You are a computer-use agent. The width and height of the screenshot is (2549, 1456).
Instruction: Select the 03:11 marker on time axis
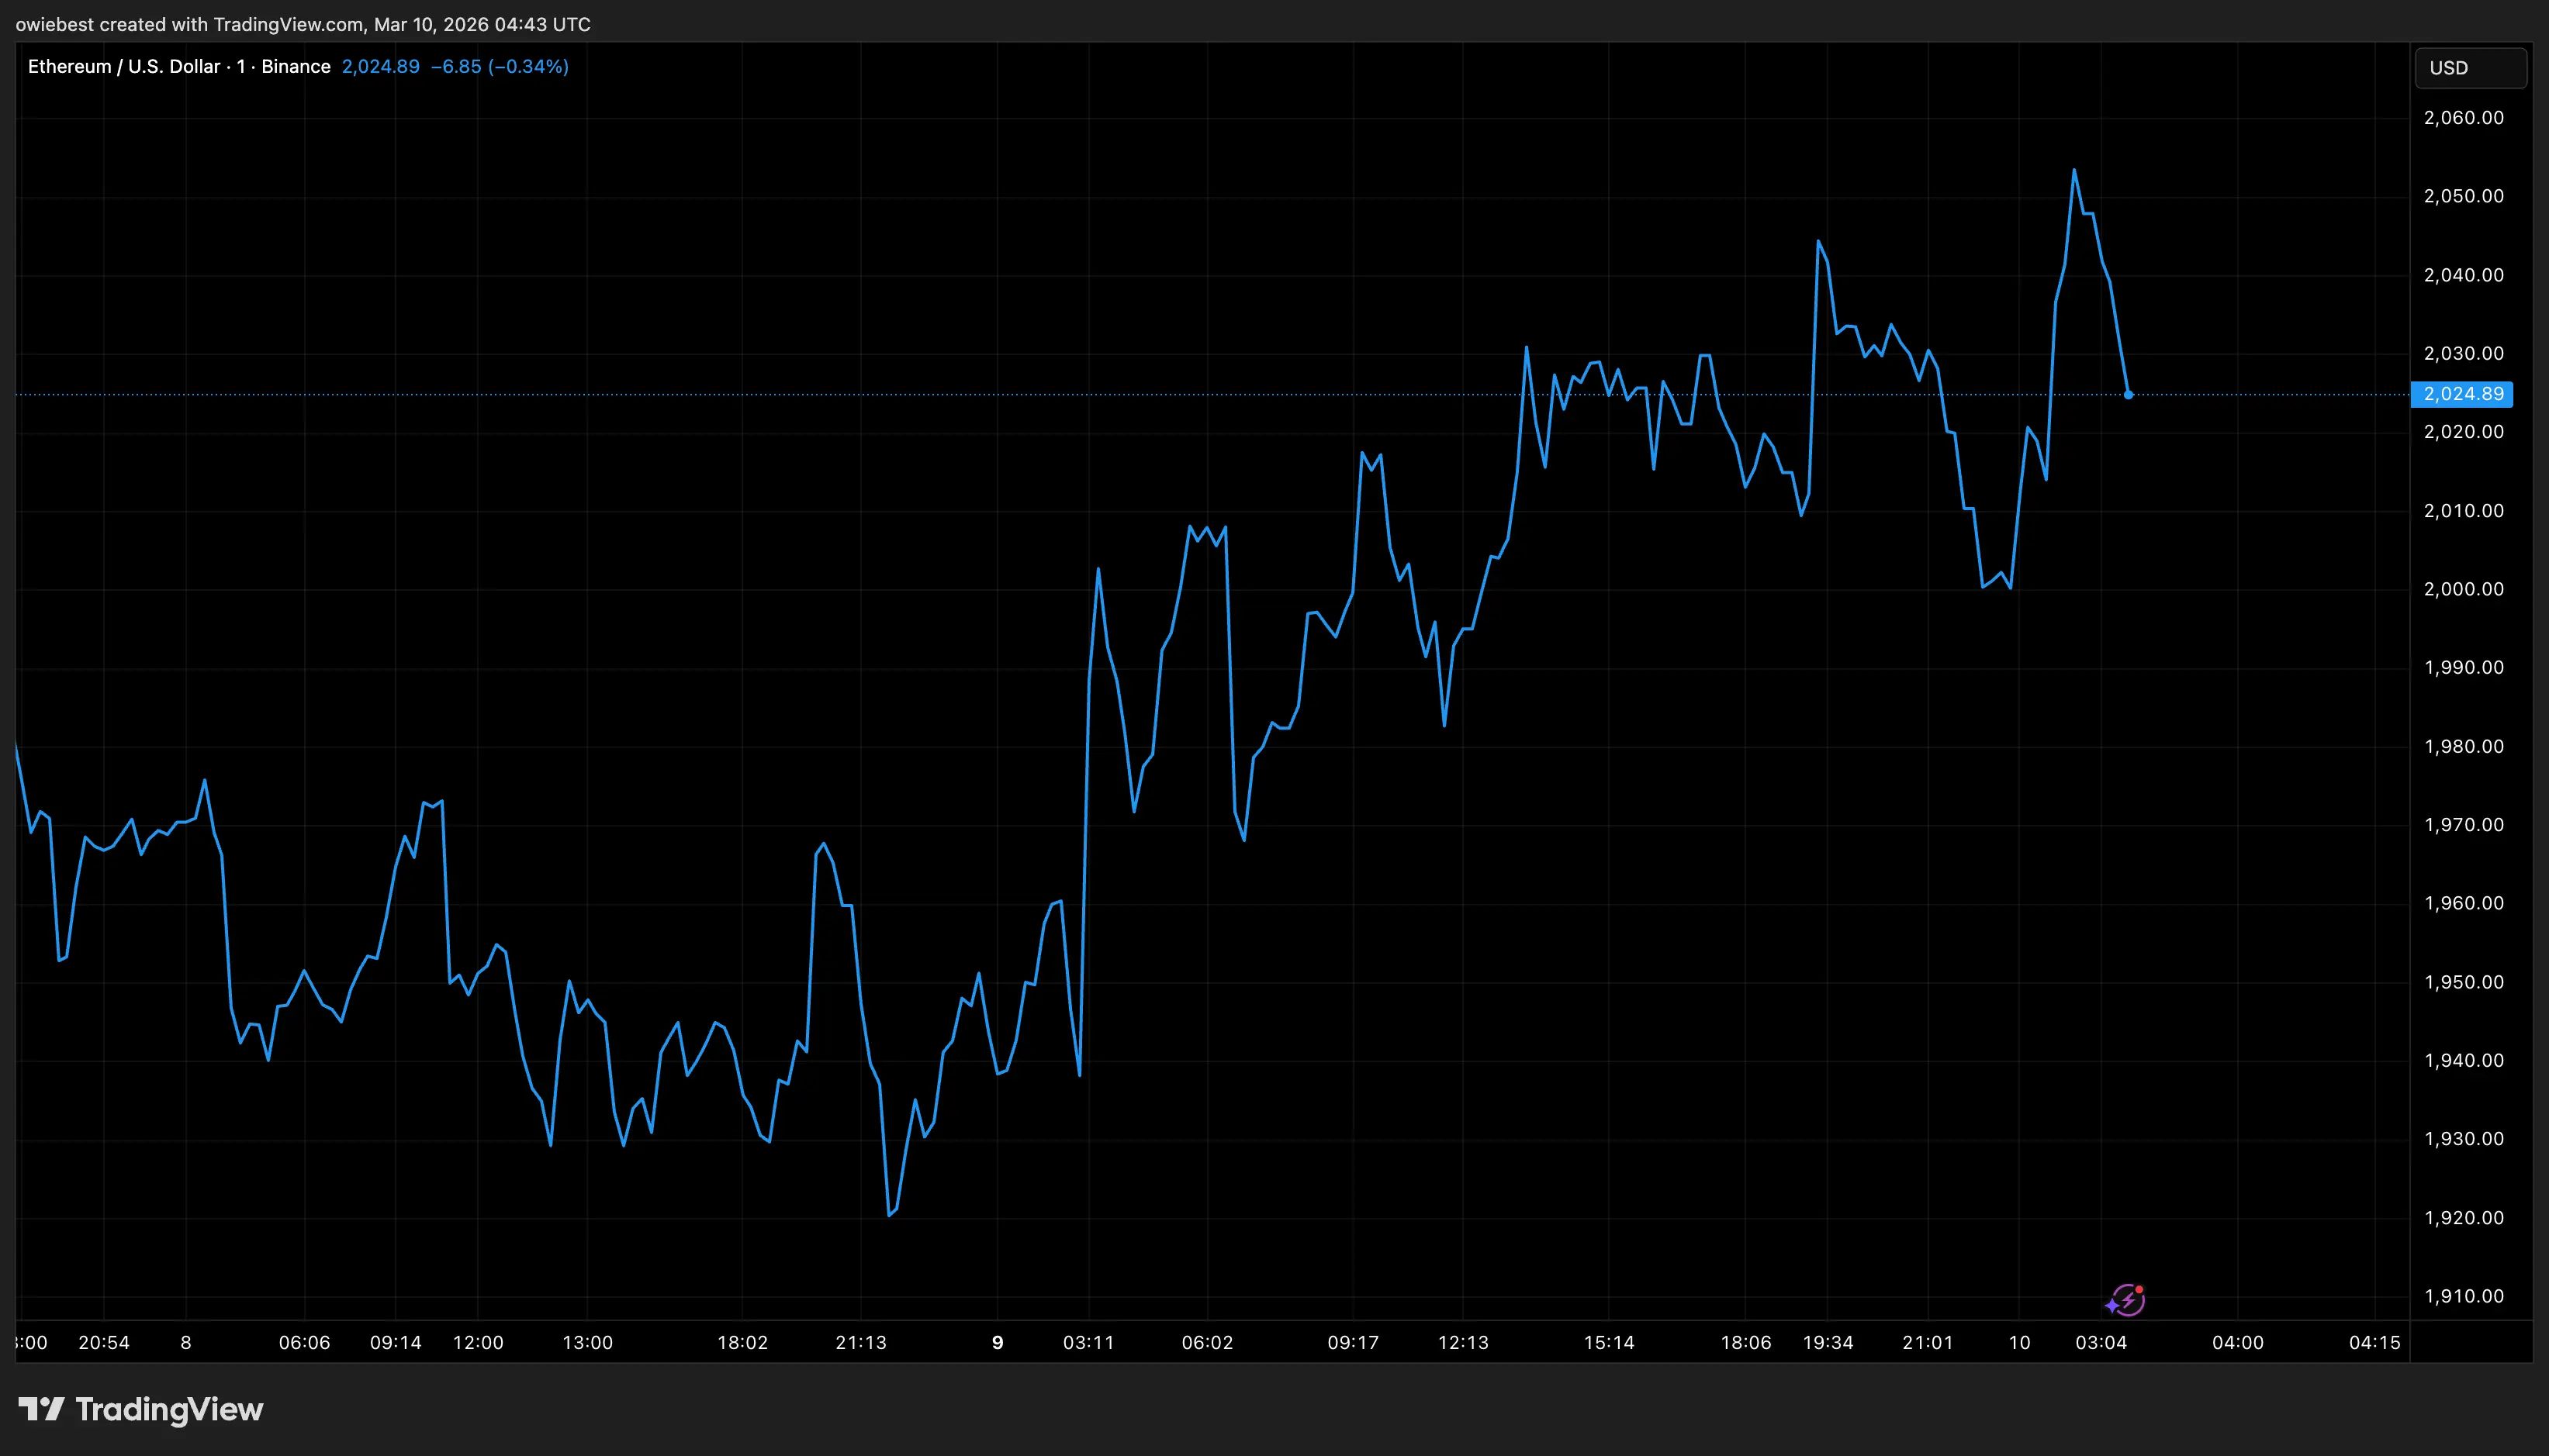tap(1088, 1342)
